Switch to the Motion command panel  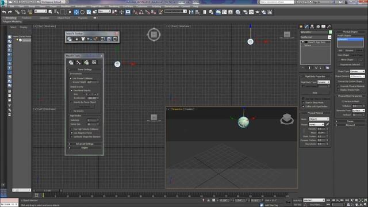click(318, 26)
